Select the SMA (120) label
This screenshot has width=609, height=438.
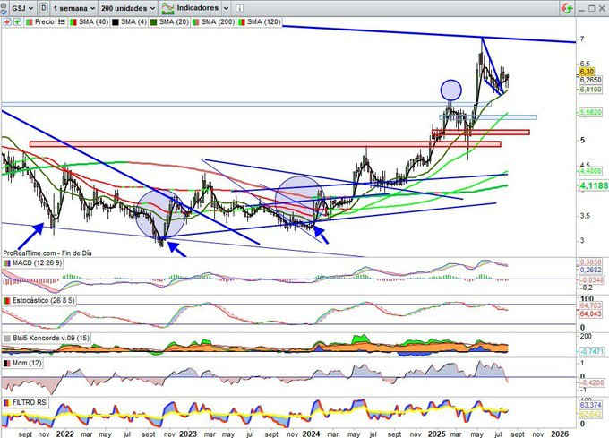263,22
